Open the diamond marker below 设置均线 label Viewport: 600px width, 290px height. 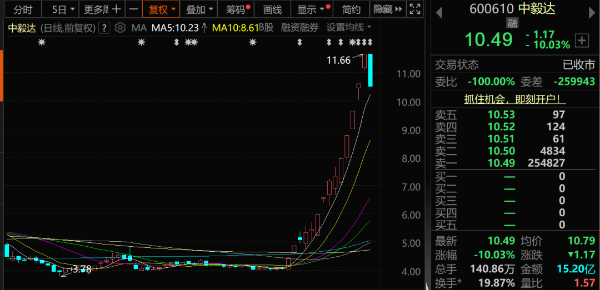340,42
